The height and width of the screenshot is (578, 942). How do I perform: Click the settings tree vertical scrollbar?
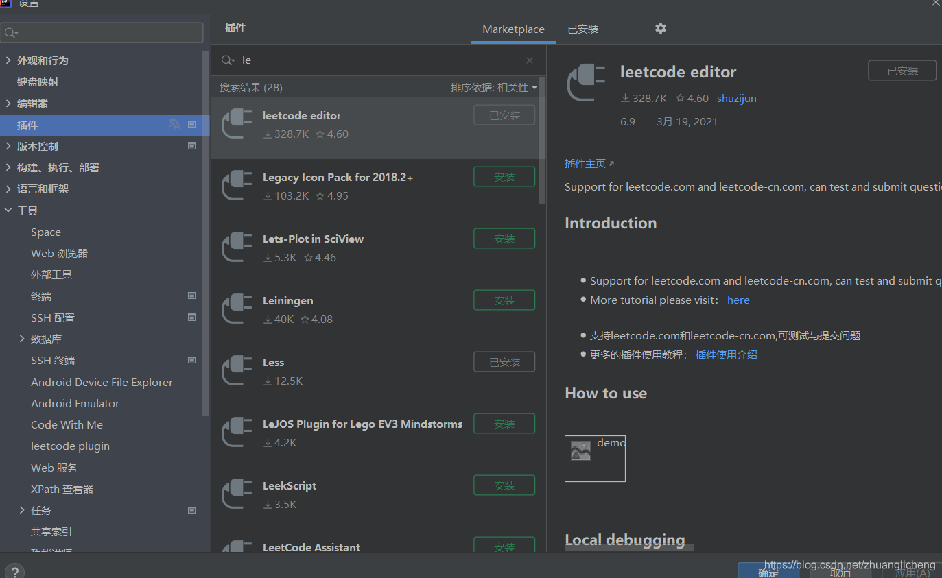206,233
